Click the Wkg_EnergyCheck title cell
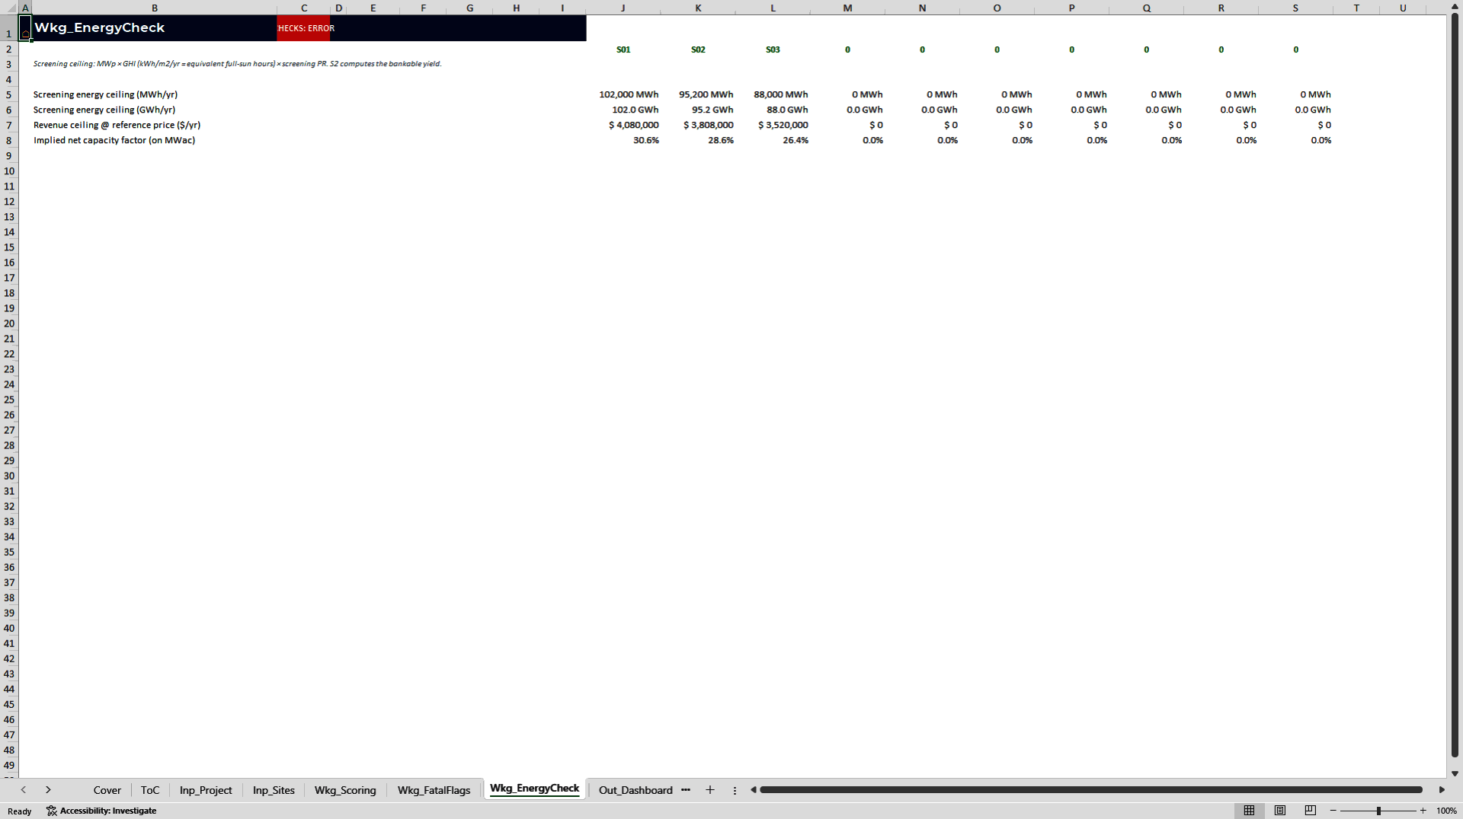The height and width of the screenshot is (819, 1463). click(155, 28)
